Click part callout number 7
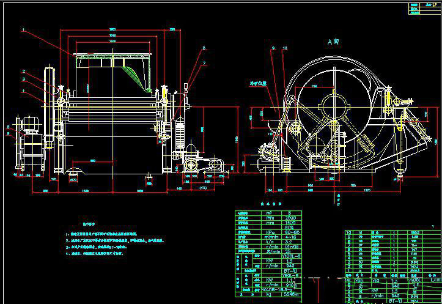This screenshot has height=304, width=442. coord(204,63)
